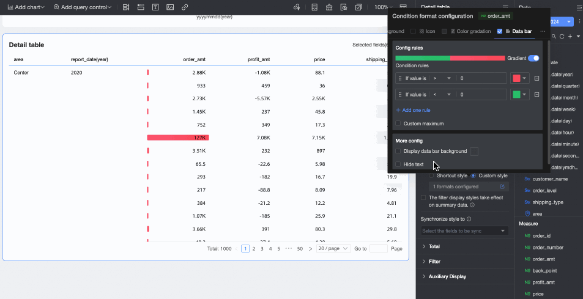The image size is (583, 299).
Task: Insert a text box from toolbar
Action: (155, 7)
